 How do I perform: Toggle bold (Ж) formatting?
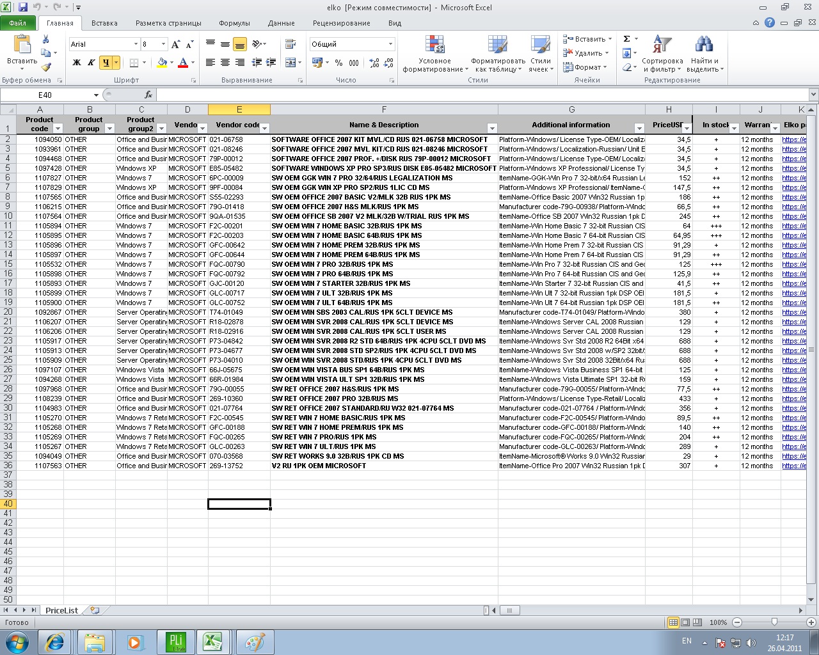(x=77, y=63)
